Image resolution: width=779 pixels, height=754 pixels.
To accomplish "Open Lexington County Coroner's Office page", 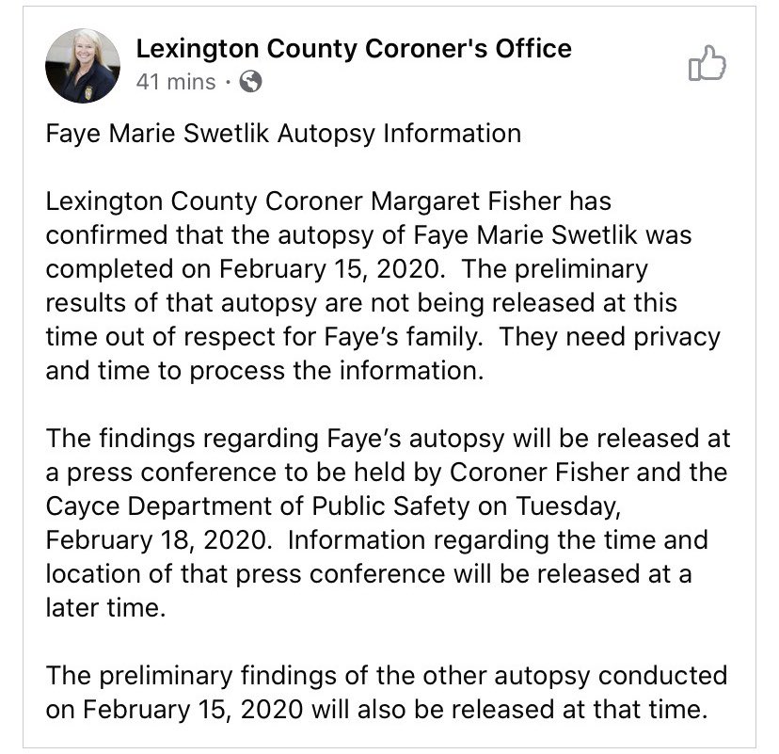I will pos(354,49).
